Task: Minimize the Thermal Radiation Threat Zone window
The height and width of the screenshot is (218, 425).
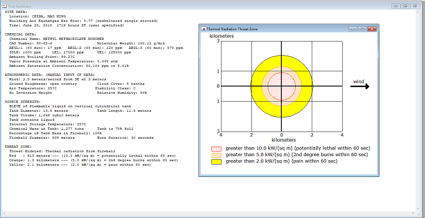Action: [x=352, y=29]
